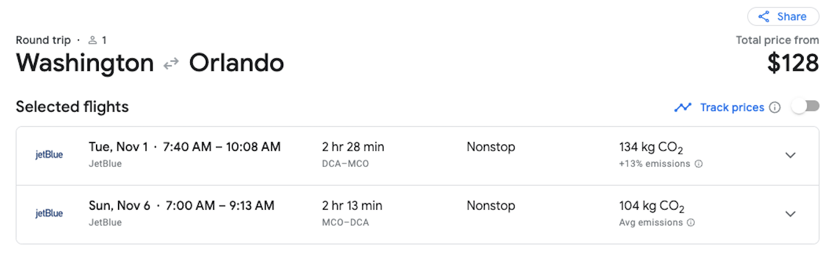Click the Share icon

tap(764, 17)
